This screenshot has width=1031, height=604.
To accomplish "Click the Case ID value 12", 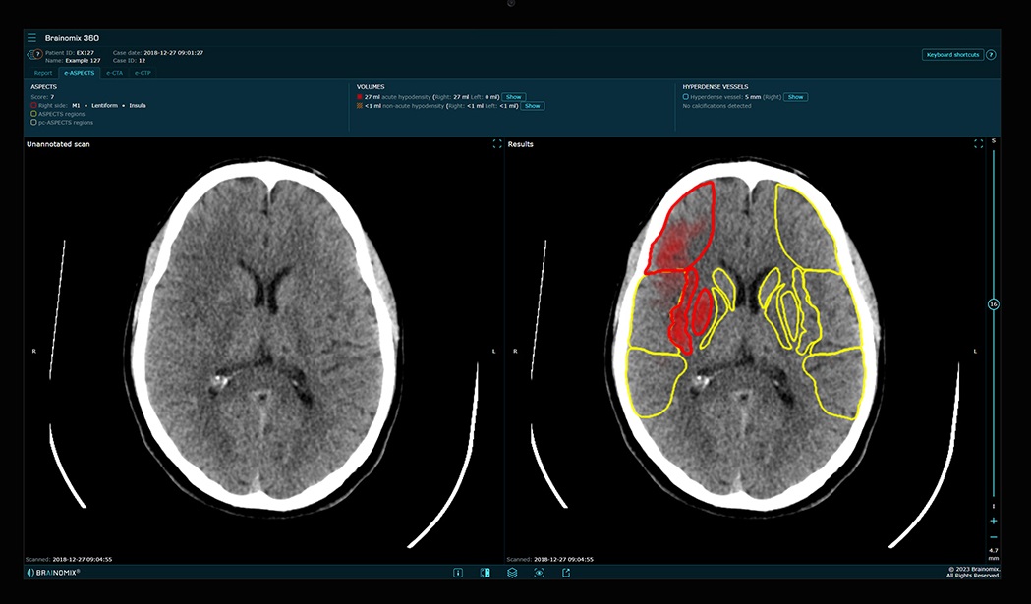I will click(x=143, y=61).
